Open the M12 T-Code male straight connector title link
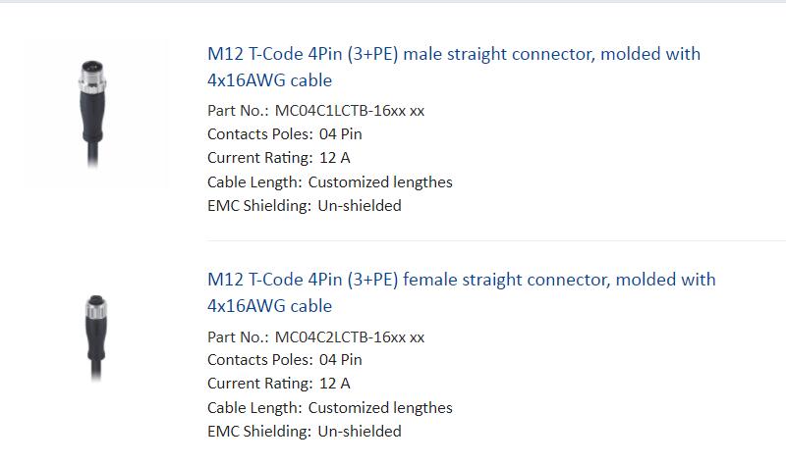This screenshot has height=465, width=786. click(x=454, y=67)
